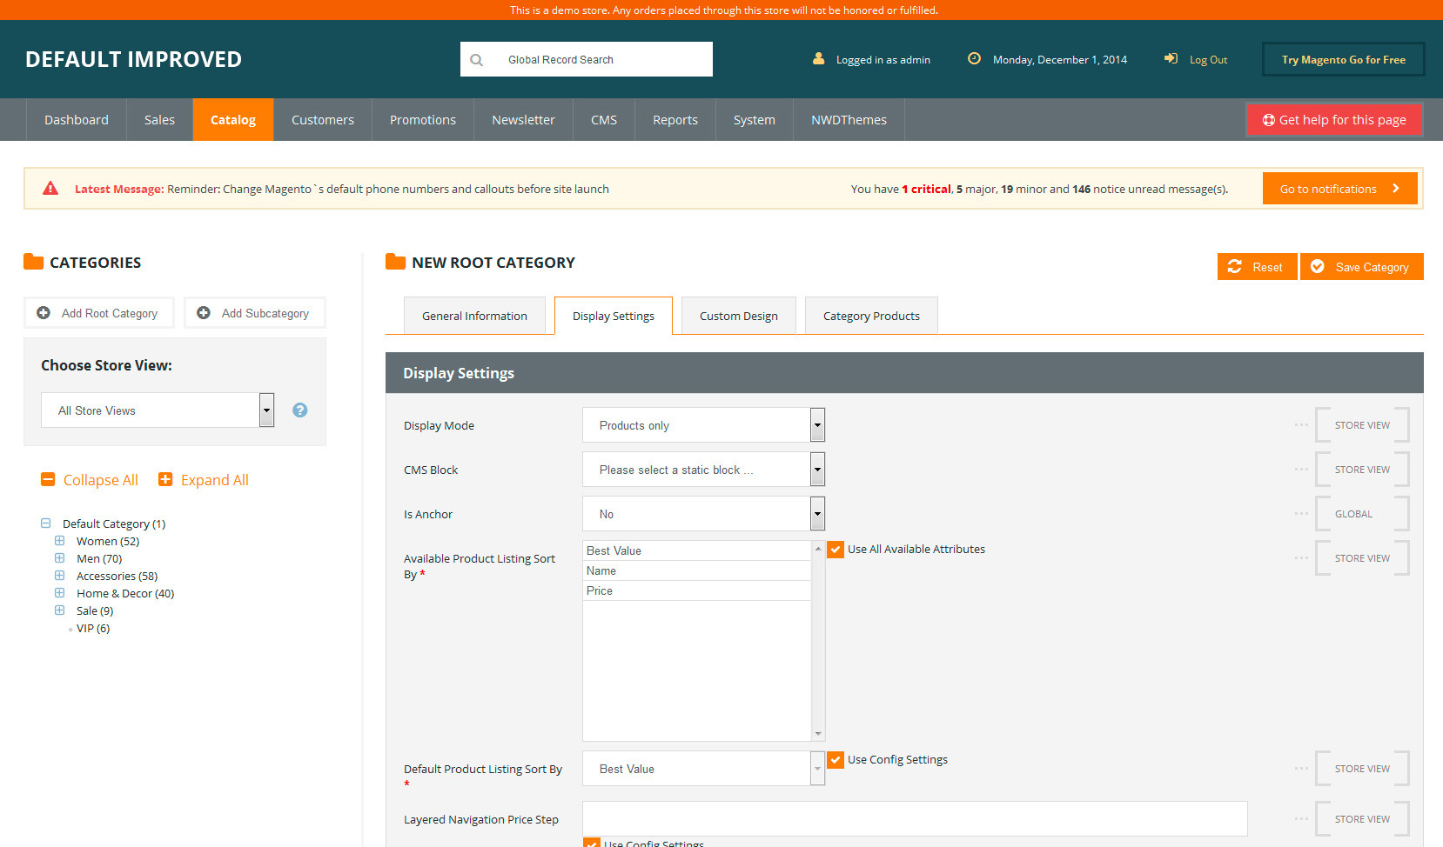Expand the Women category tree node
Screen dimensions: 1443x847
tap(60, 541)
